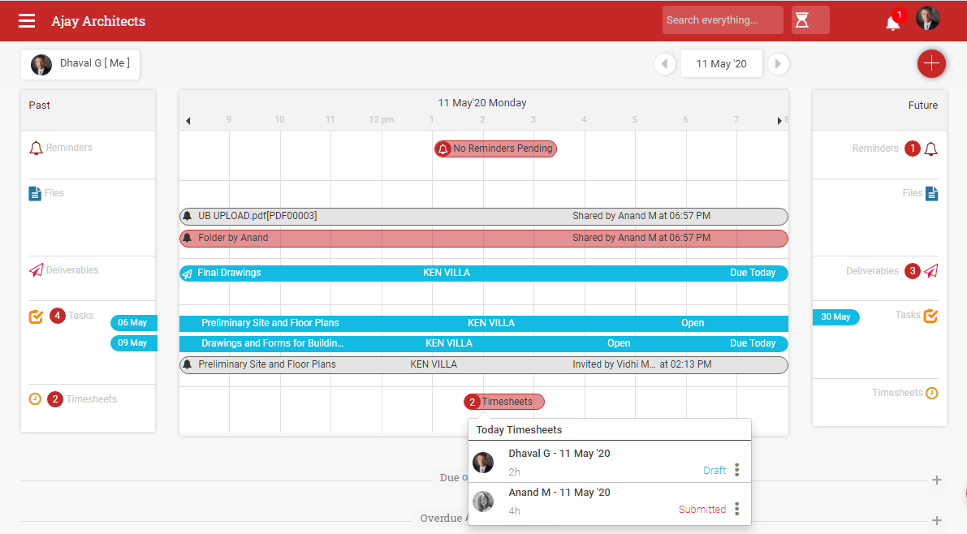This screenshot has width=967, height=534.
Task: Go to the next day arrow
Action: pyautogui.click(x=778, y=63)
